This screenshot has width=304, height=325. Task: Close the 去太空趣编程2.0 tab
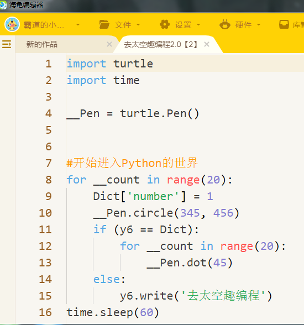tap(207, 44)
